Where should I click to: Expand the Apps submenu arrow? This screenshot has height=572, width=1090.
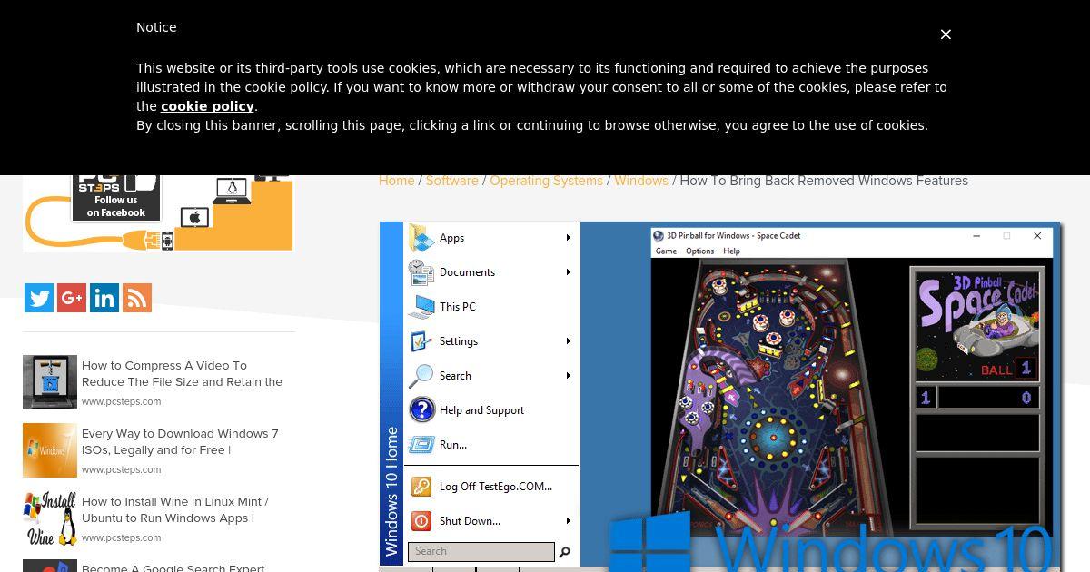(569, 238)
